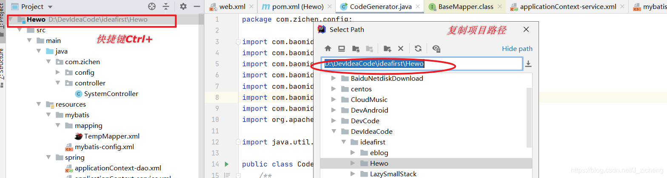Fold the import block at line 3

pos(238,42)
